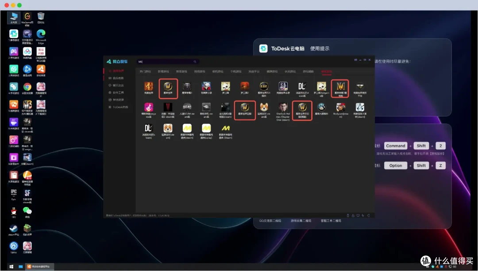
Task: Open the 回收站 recycle bin icon
Action: point(41,16)
